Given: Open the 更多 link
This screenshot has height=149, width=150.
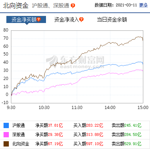Looking at the screenshot, I should tap(143, 5).
